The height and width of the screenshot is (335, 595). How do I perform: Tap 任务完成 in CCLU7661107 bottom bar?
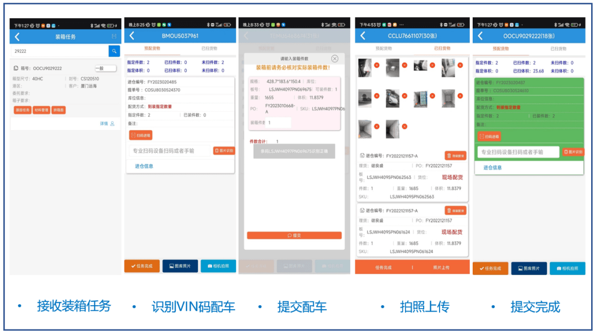click(x=383, y=267)
